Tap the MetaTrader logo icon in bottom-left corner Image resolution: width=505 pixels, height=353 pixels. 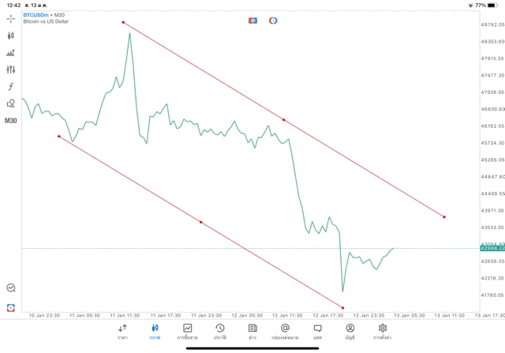click(x=11, y=307)
